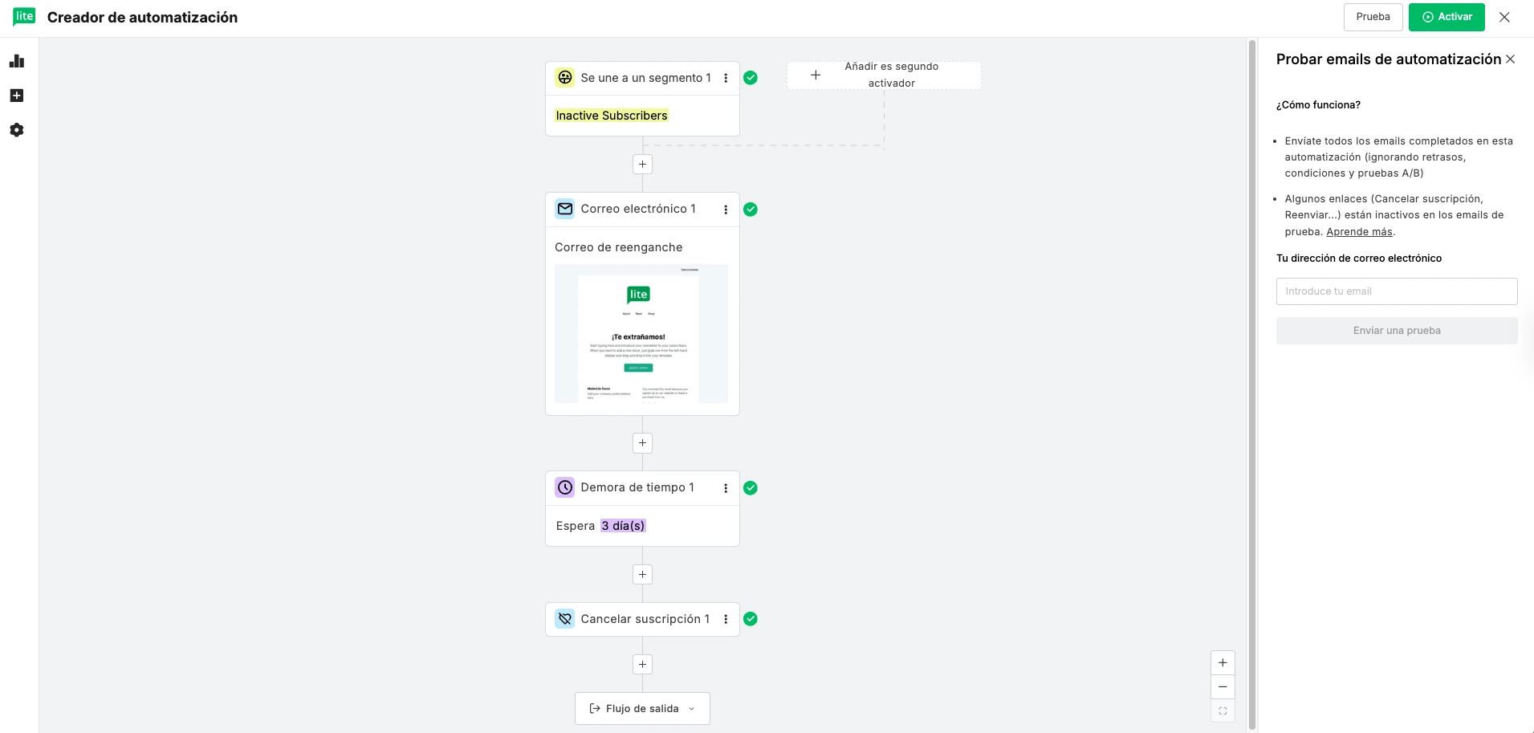The height and width of the screenshot is (733, 1534).
Task: Open the analytics icon in the sidebar
Action: tap(17, 60)
